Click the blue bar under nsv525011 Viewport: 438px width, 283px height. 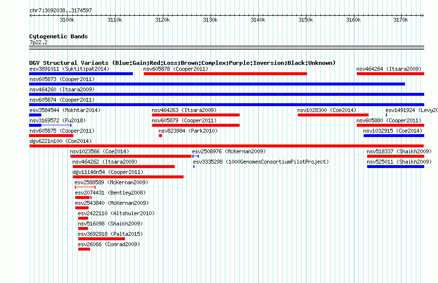click(396, 167)
